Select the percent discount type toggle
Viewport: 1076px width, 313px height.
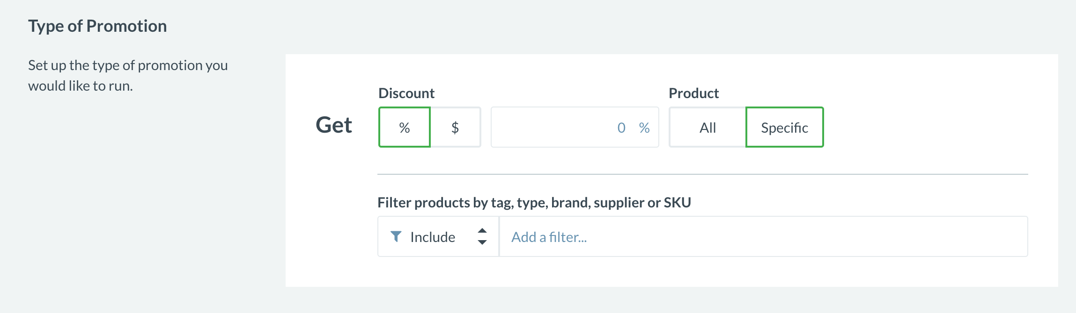point(405,128)
